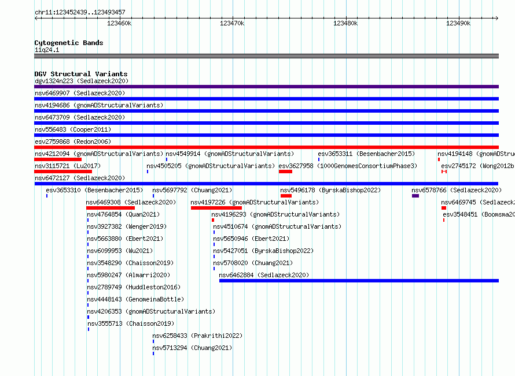Click nsv5980247 (Almarri2020) label

coord(128,275)
